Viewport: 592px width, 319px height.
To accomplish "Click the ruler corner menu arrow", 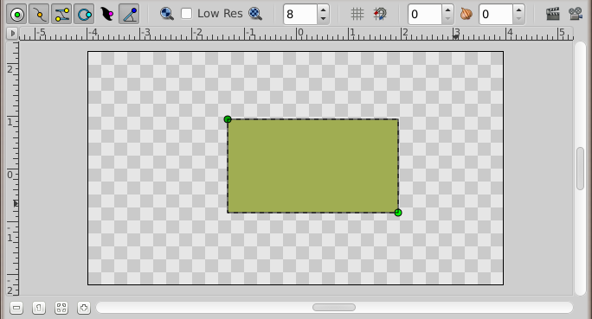I will click(x=12, y=33).
